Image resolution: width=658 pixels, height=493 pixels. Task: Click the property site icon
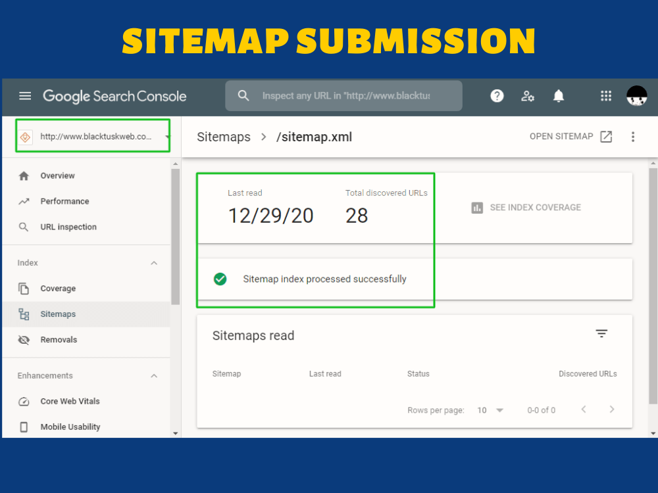[25, 137]
